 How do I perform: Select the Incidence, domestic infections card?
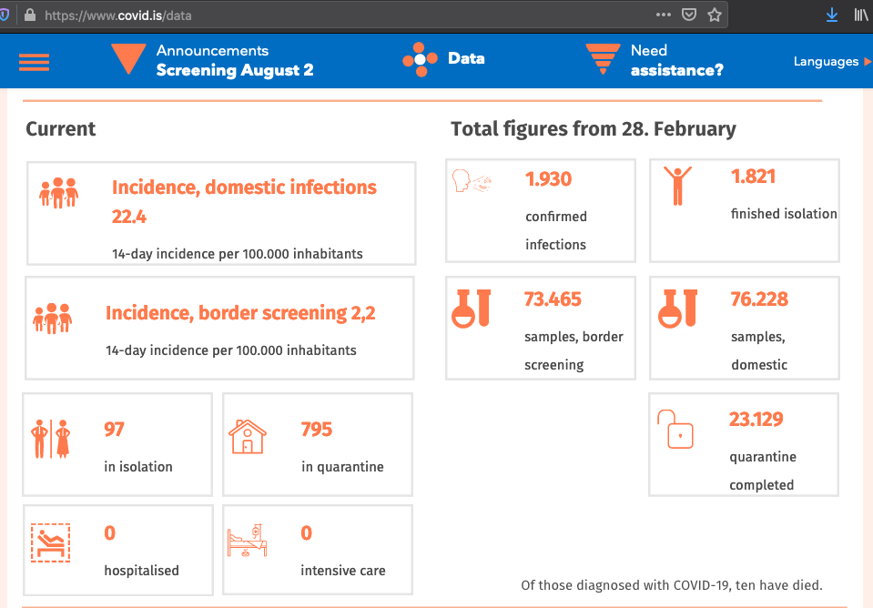[x=221, y=213]
